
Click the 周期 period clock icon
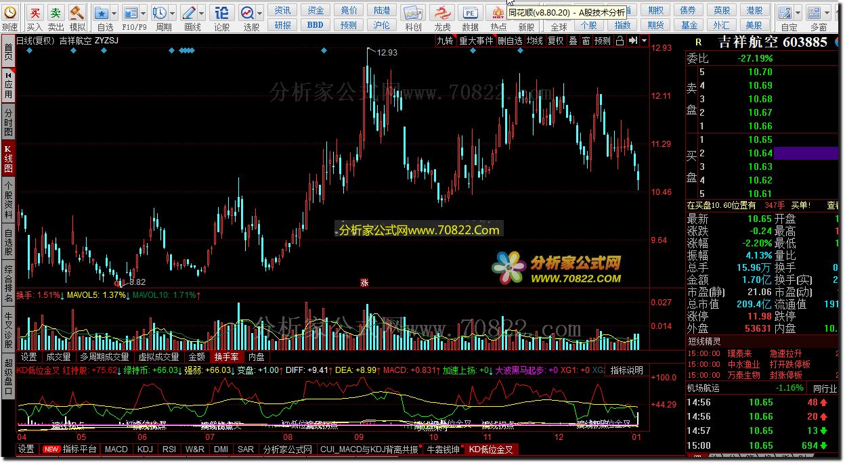160,12
